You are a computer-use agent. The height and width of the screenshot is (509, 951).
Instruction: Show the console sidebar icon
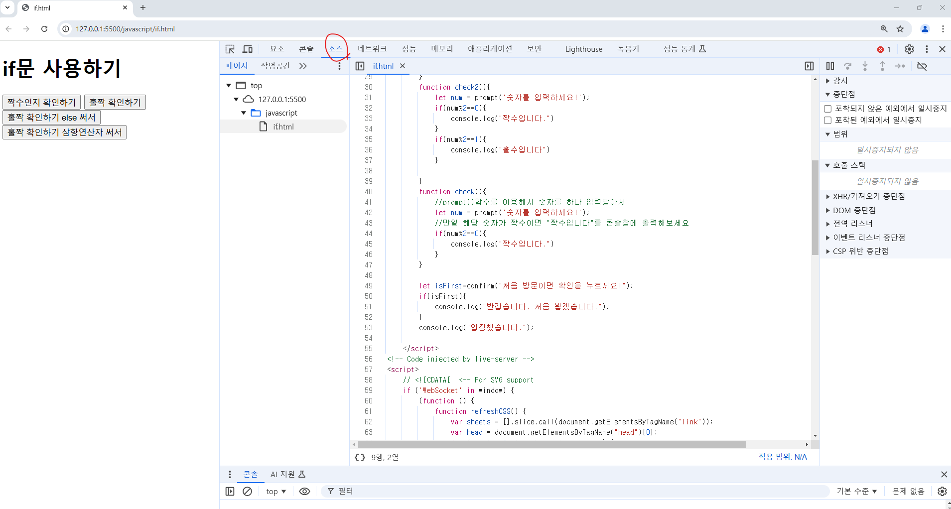click(230, 492)
